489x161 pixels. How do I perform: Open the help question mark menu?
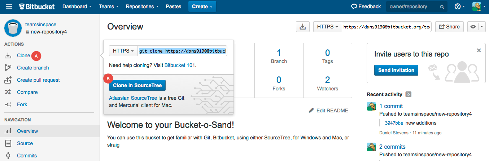(x=459, y=6)
